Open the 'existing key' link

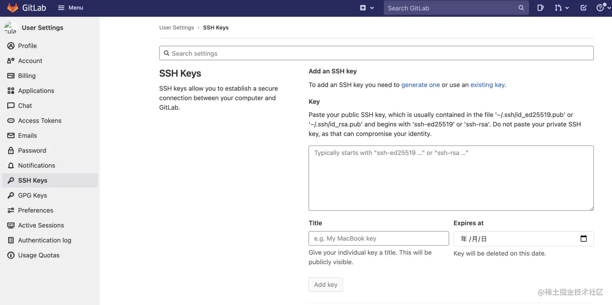click(488, 85)
